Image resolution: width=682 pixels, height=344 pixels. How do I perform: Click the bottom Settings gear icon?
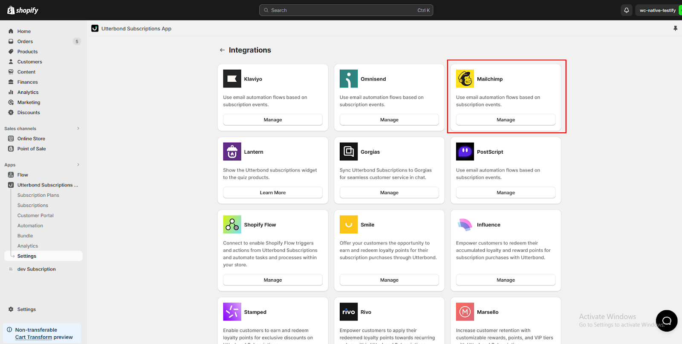(x=11, y=309)
